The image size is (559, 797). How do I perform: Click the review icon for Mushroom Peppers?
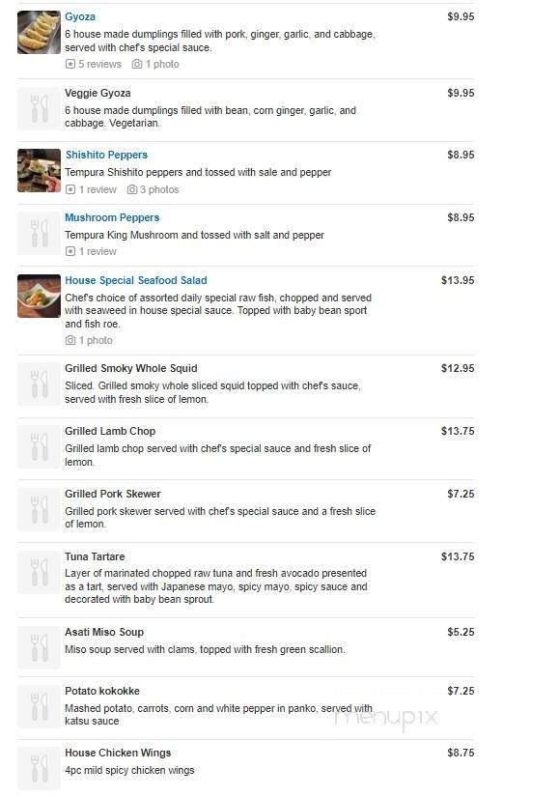[70, 251]
